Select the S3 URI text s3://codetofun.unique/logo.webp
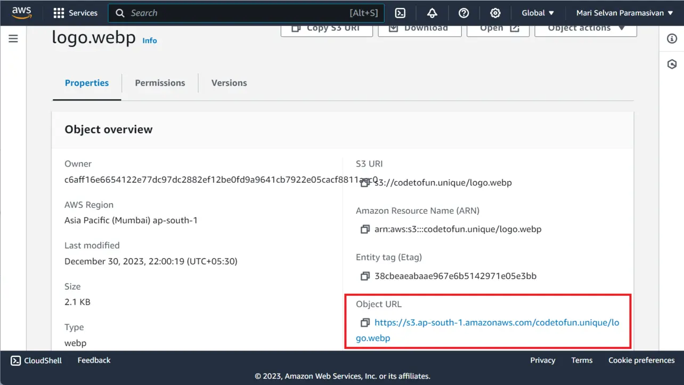Screen dimensions: 684x385 (443, 182)
